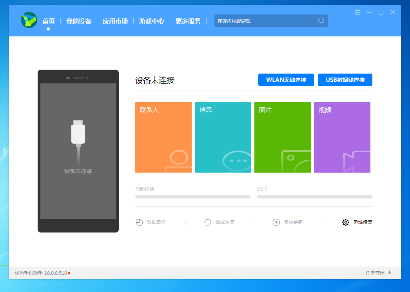Screen dimensions: 410x292
Task: Click the data backup clock icon
Action: click(139, 222)
